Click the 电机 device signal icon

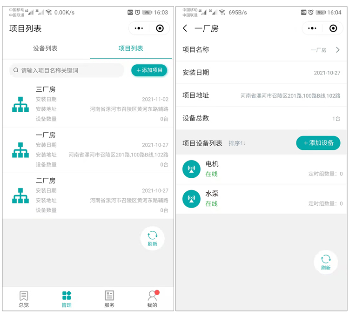pos(191,169)
